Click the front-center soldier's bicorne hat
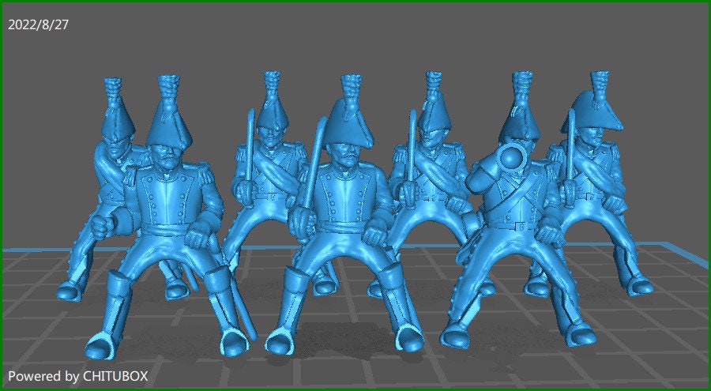 (x=346, y=126)
